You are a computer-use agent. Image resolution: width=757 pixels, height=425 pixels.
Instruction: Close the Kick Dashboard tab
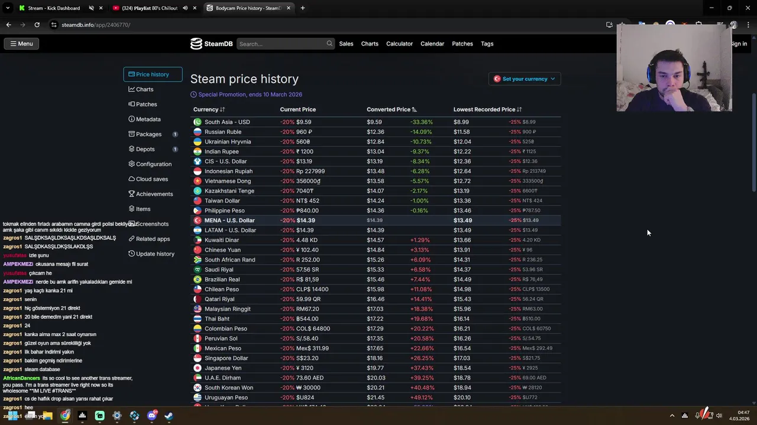(x=101, y=8)
